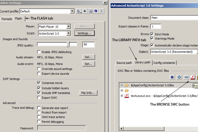Click the library path info icon
This screenshot has width=198, height=132.
coord(172,77)
